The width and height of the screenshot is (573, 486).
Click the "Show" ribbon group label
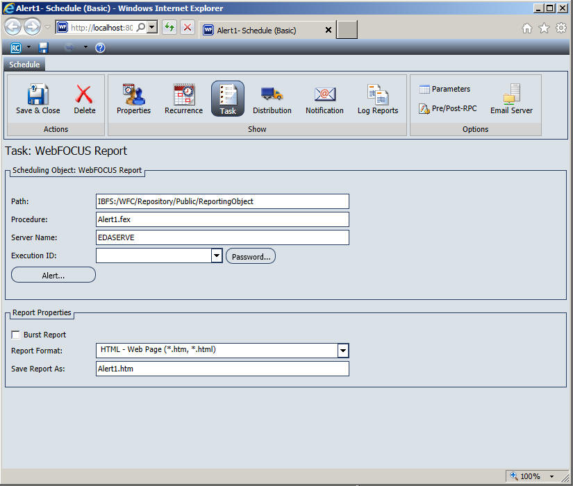(x=257, y=129)
